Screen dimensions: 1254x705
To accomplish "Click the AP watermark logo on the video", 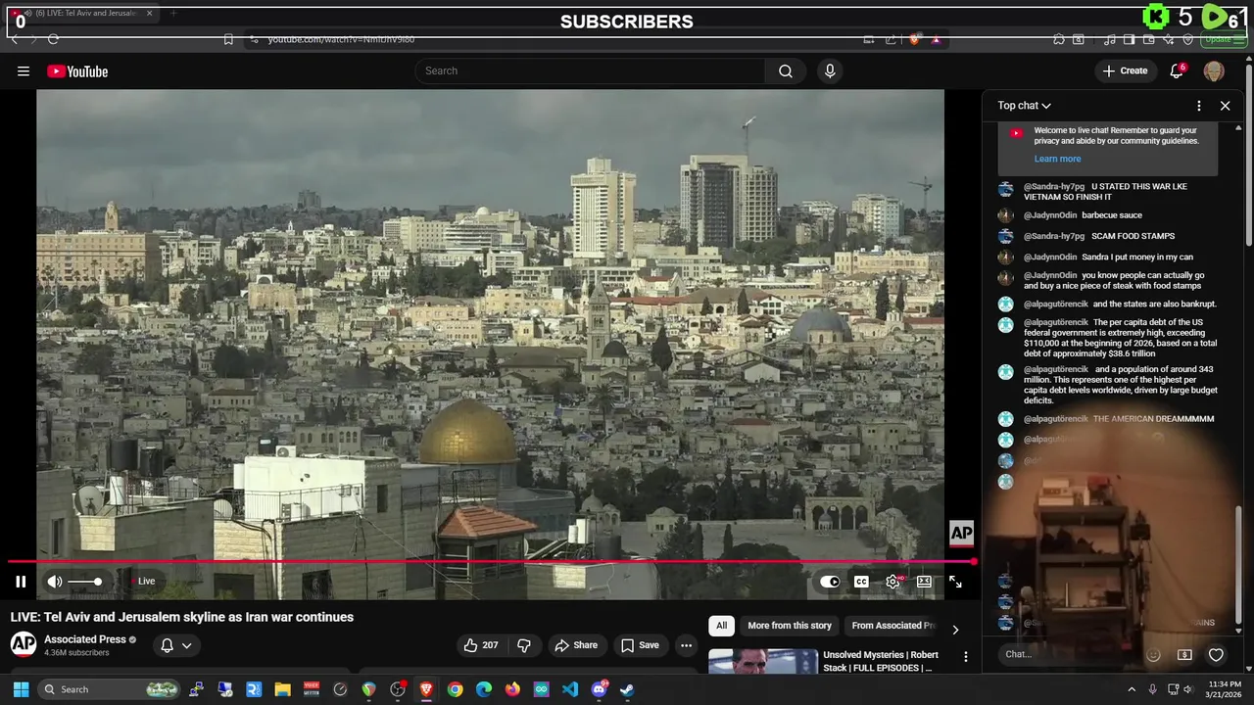I will tap(961, 533).
